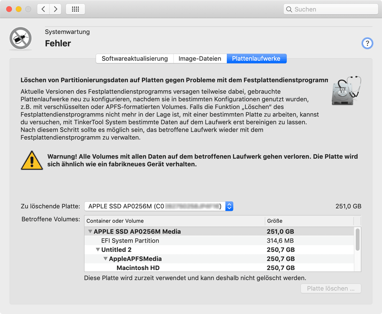Collapse the AppleAPFSMedia item

pos(106,259)
